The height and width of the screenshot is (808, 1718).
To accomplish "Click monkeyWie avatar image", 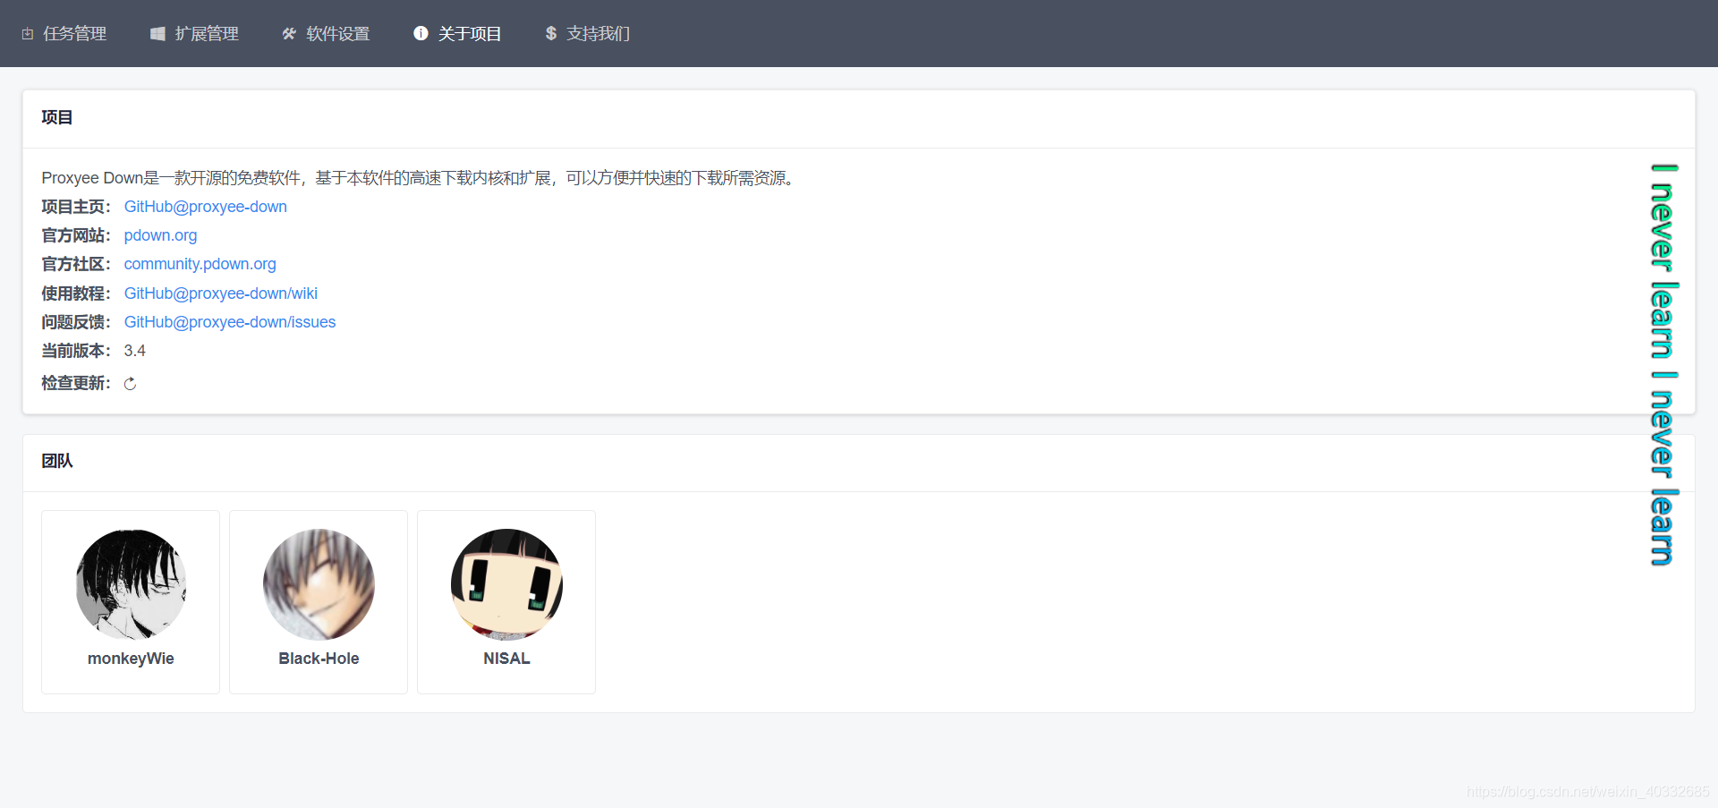I will [x=131, y=584].
